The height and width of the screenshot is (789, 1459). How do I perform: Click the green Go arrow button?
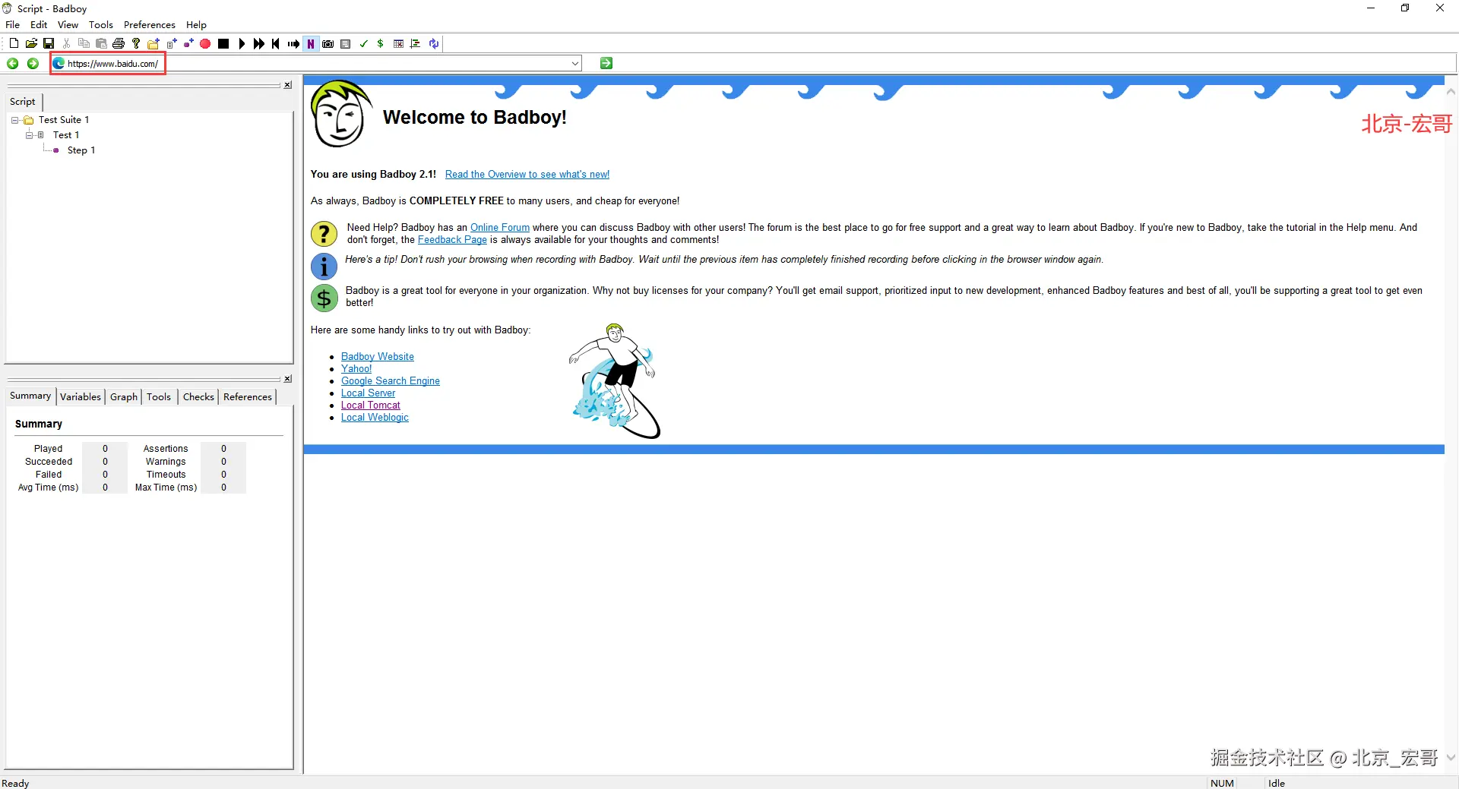point(606,63)
